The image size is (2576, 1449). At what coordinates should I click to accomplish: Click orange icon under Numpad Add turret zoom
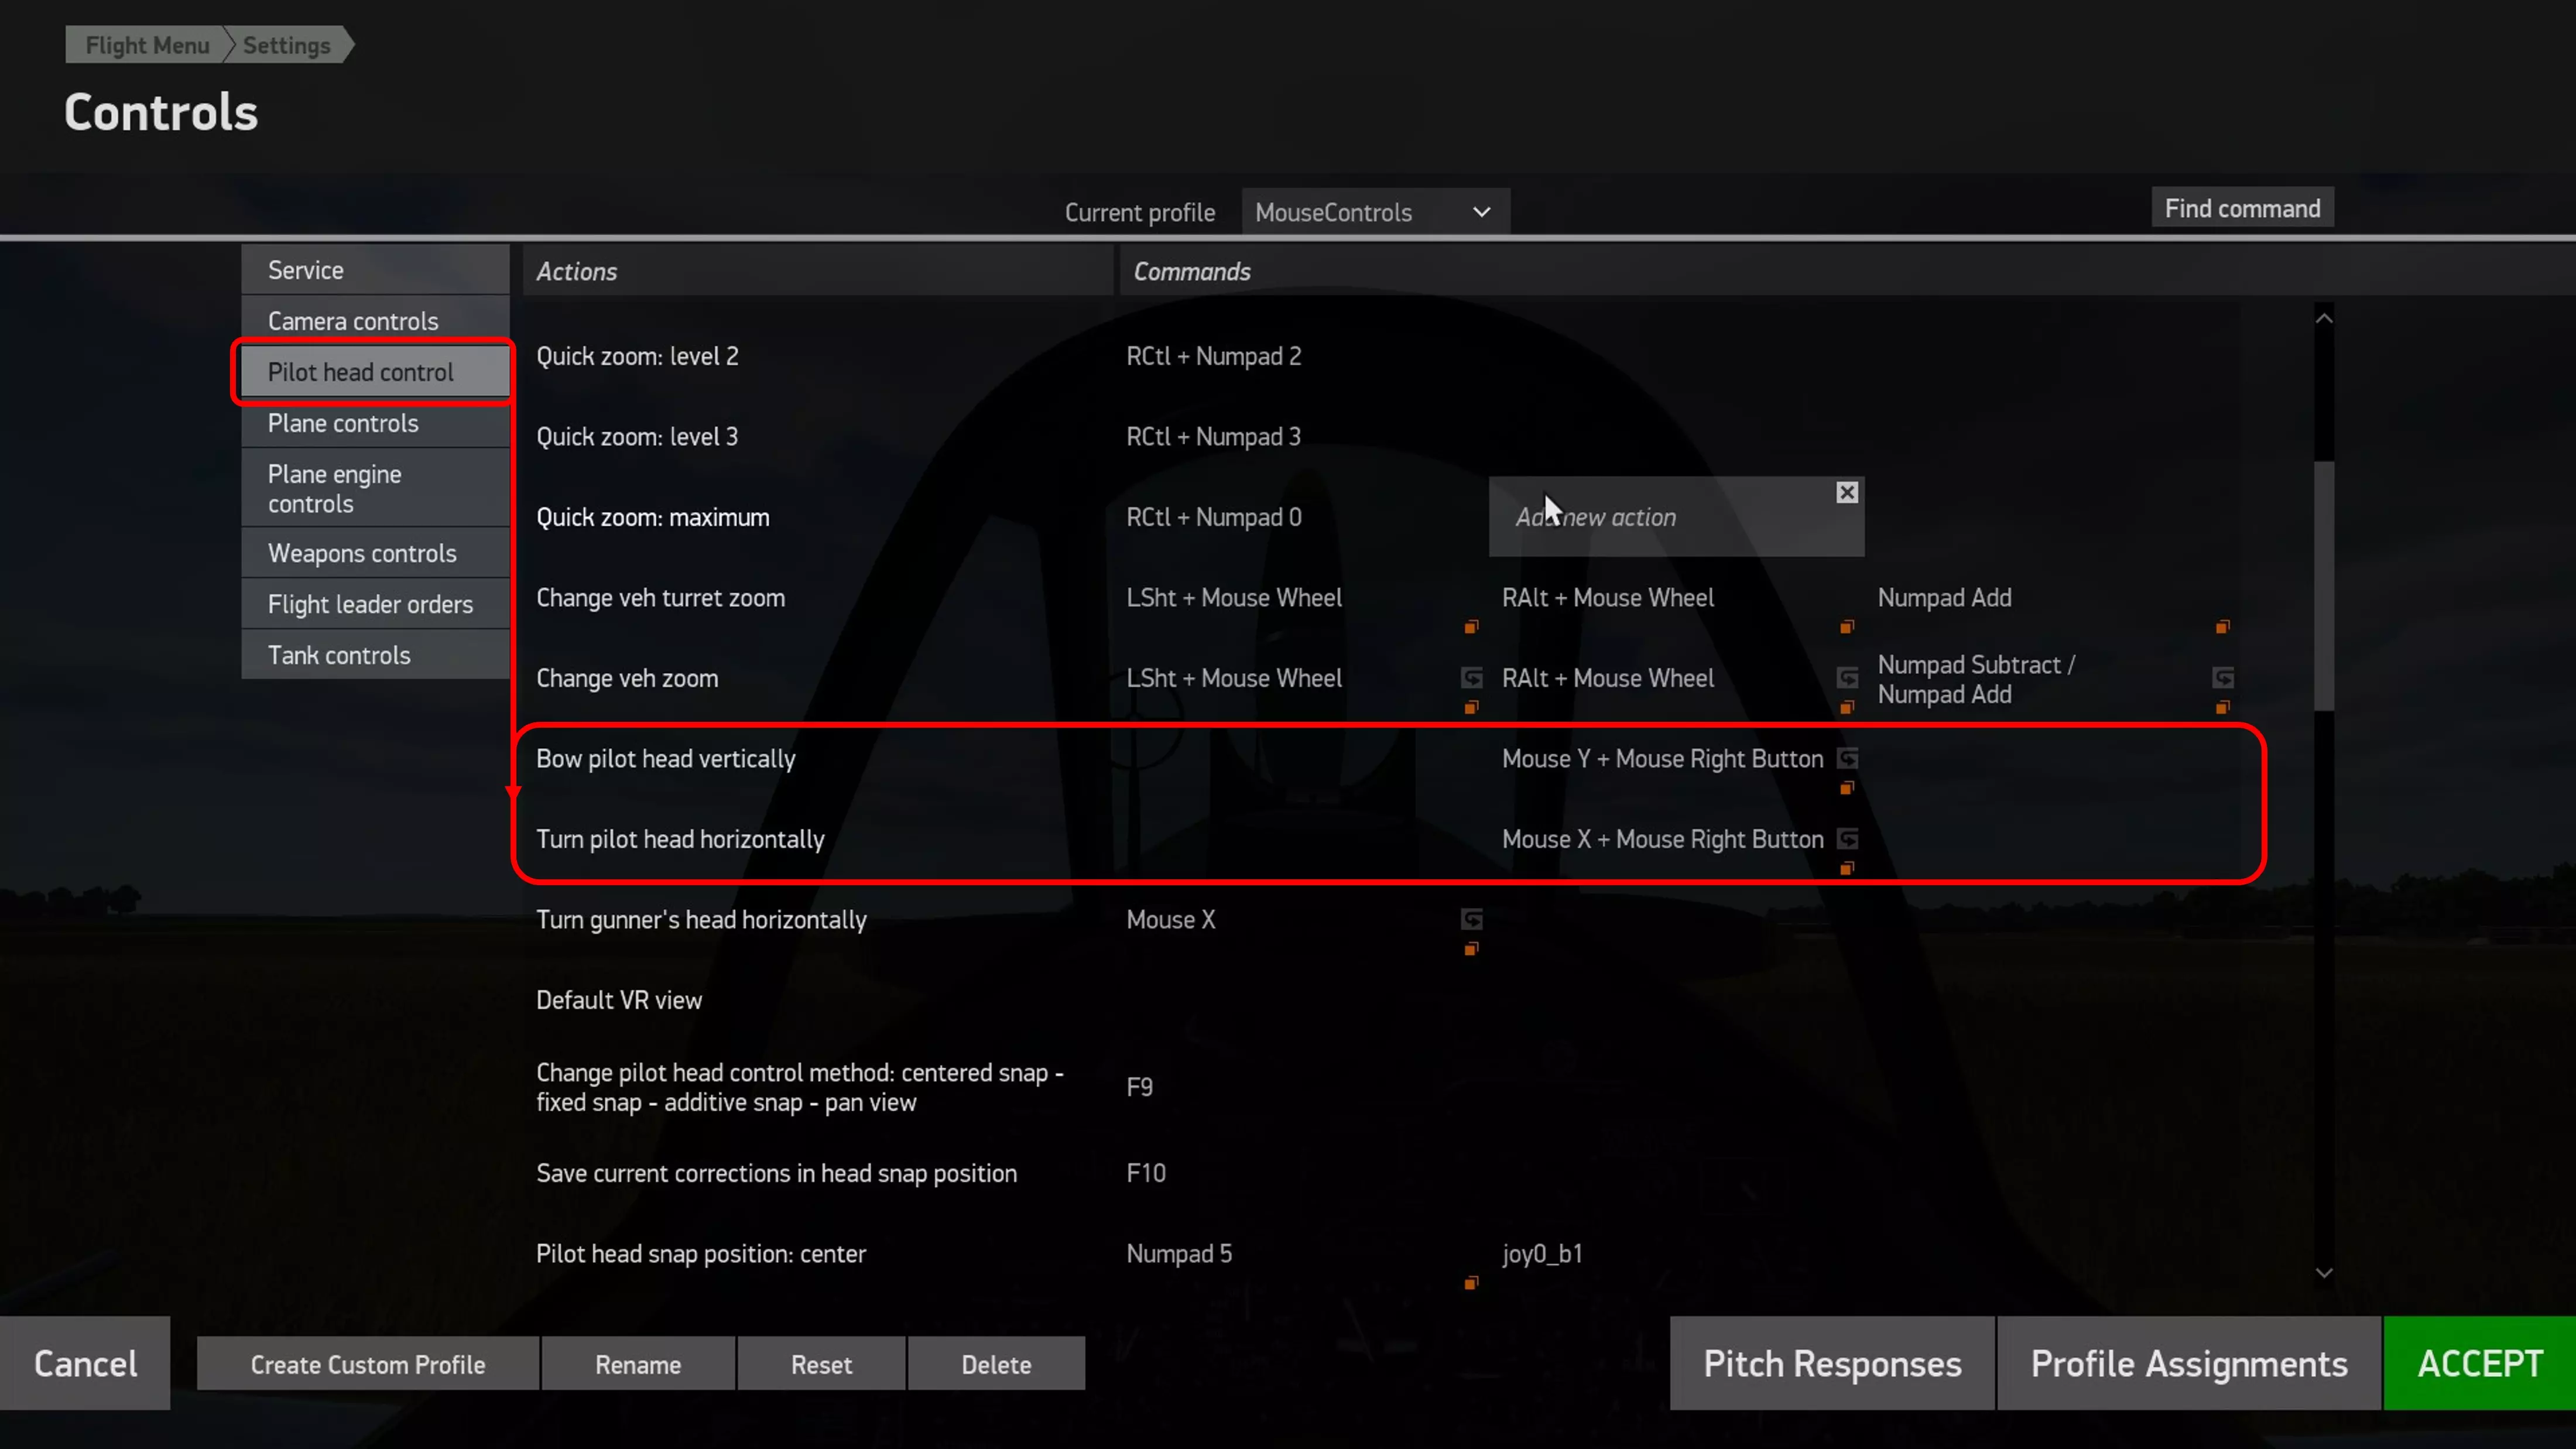coord(2221,627)
